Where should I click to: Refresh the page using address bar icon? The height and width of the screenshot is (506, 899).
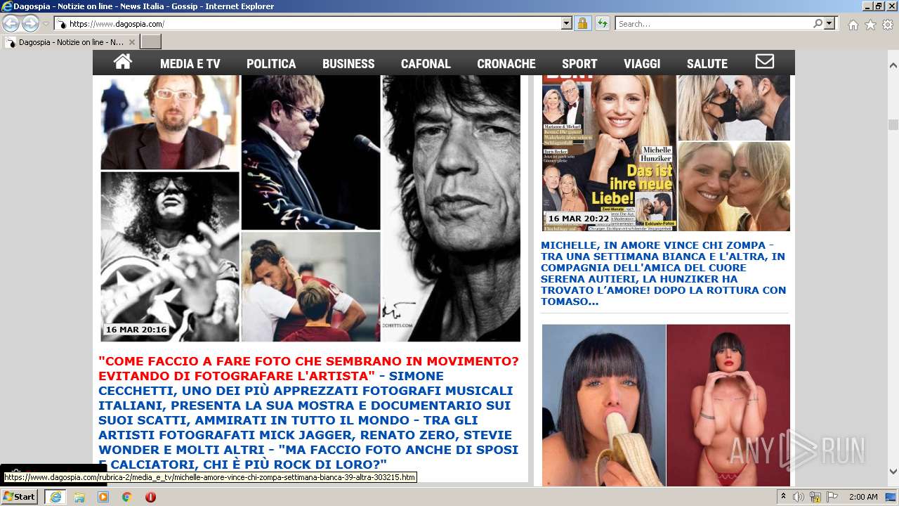click(x=602, y=23)
